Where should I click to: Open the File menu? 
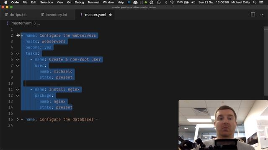(x=25, y=2)
